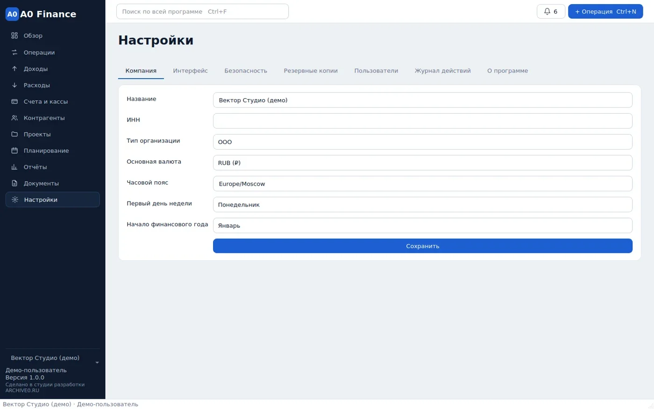Screen dimensions: 654x409
Task: Go to Операции in the sidebar
Action: (53, 52)
